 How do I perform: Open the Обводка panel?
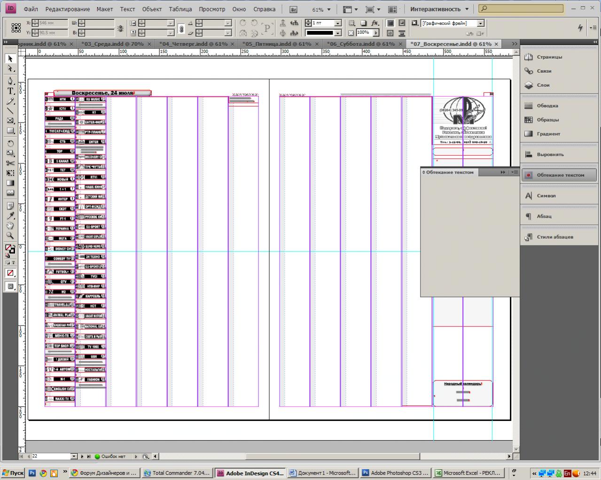point(560,106)
